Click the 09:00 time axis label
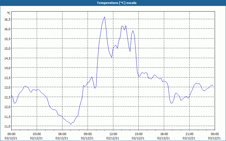 [x=88, y=134]
